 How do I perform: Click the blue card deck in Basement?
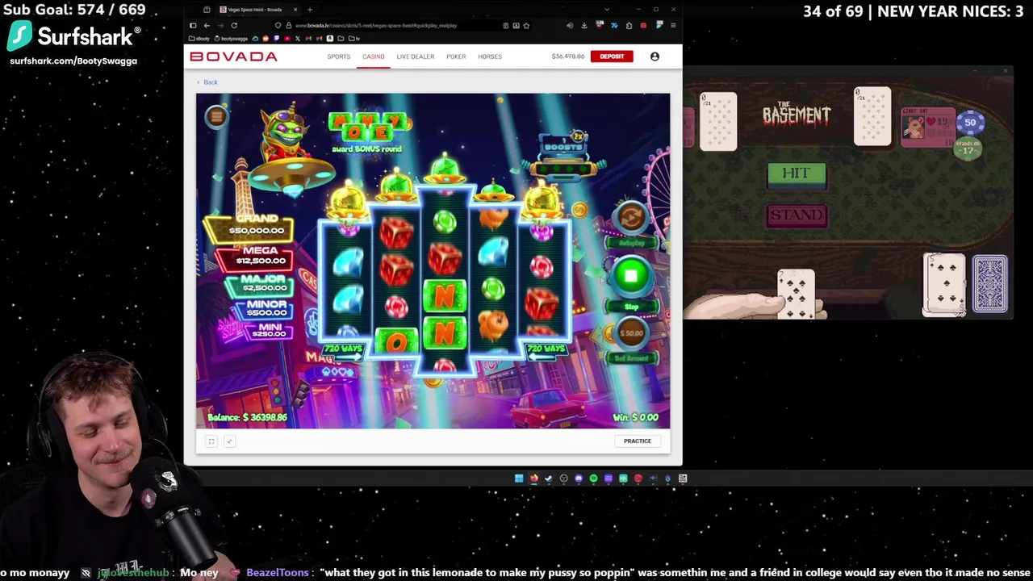[x=990, y=284]
